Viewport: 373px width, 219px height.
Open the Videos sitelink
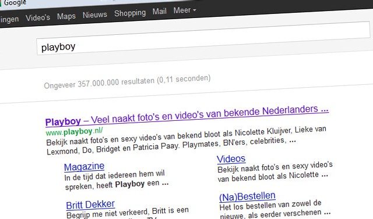click(231, 159)
